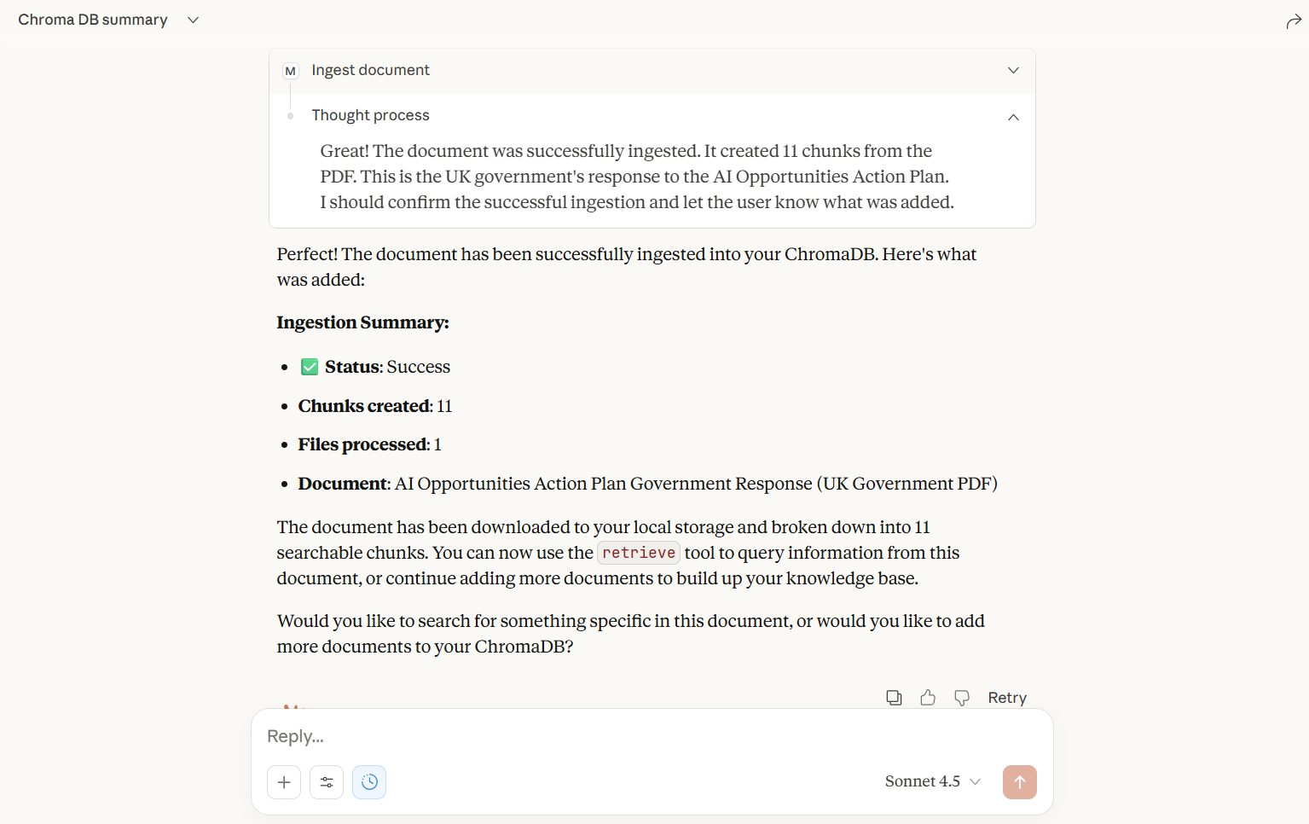Give the response a thumbs up
The image size is (1309, 824).
pyautogui.click(x=928, y=698)
